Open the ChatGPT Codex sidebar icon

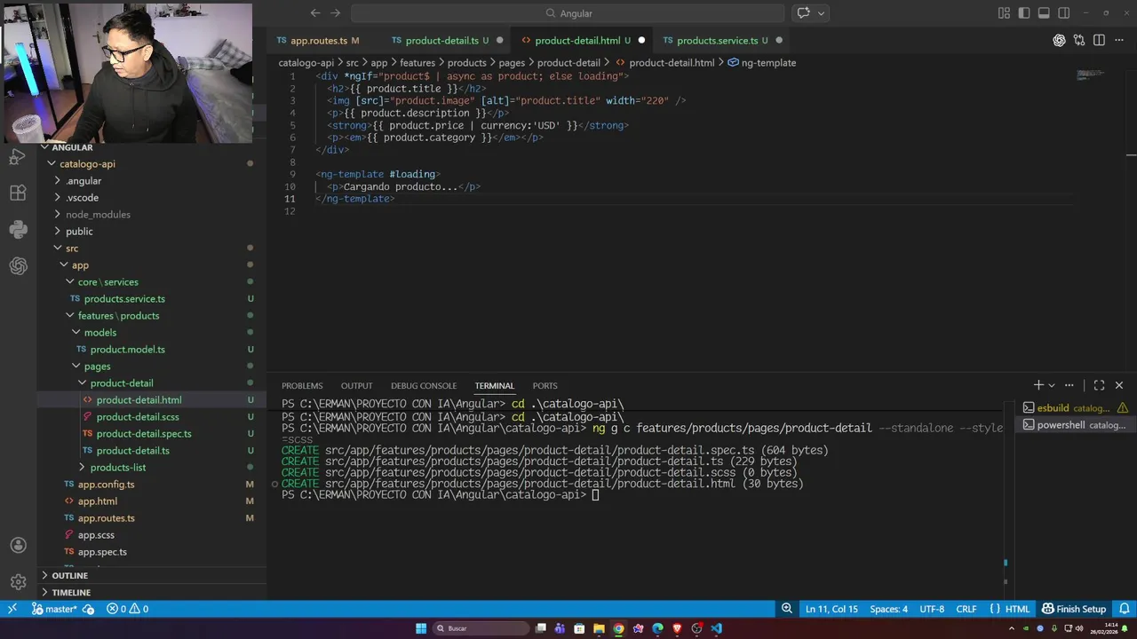pyautogui.click(x=18, y=266)
